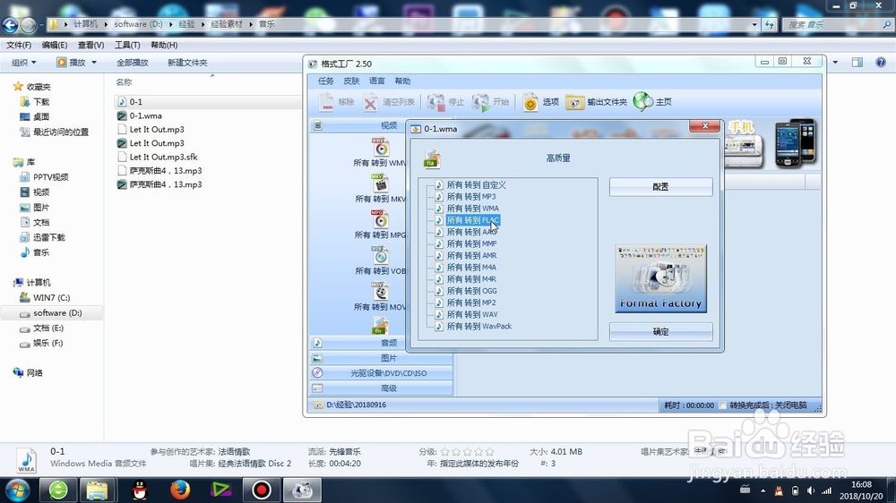896x503 pixels.
Task: Click the Explorer search music field
Action: coord(837,24)
